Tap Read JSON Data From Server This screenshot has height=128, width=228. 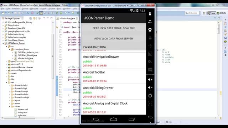coord(114,39)
